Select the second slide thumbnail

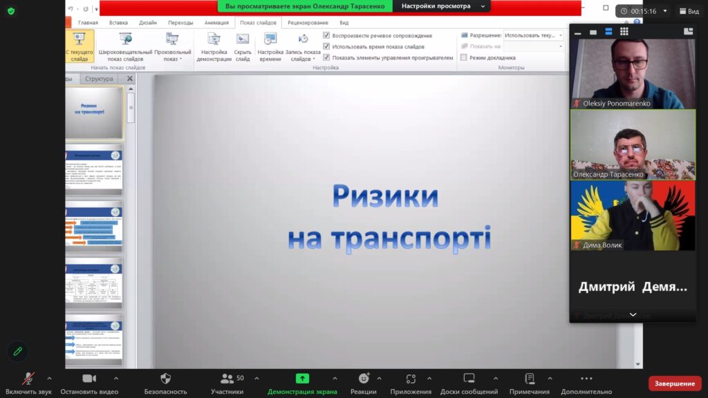94,170
